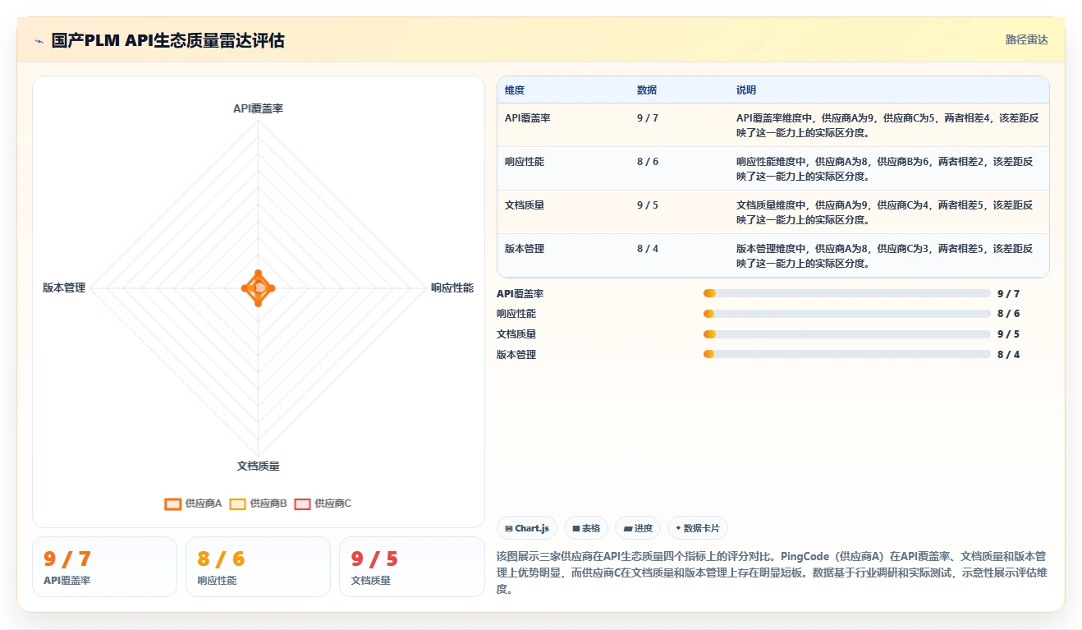Viewport: 1082px width, 630px height.
Task: Select the 数据卡片 tag
Action: [698, 528]
